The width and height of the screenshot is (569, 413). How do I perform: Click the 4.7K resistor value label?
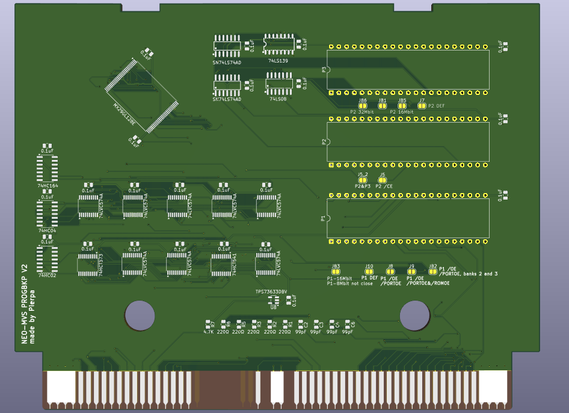pos(208,332)
